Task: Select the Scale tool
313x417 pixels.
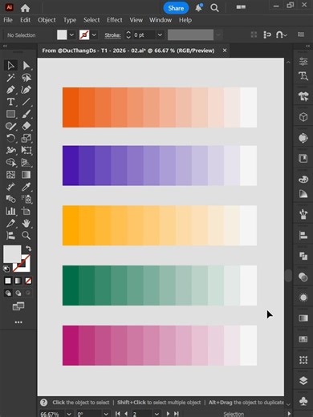Action: click(26, 138)
